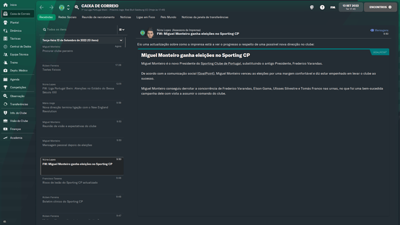Open the help question mark icon
The height and width of the screenshot is (225, 400).
click(322, 7)
